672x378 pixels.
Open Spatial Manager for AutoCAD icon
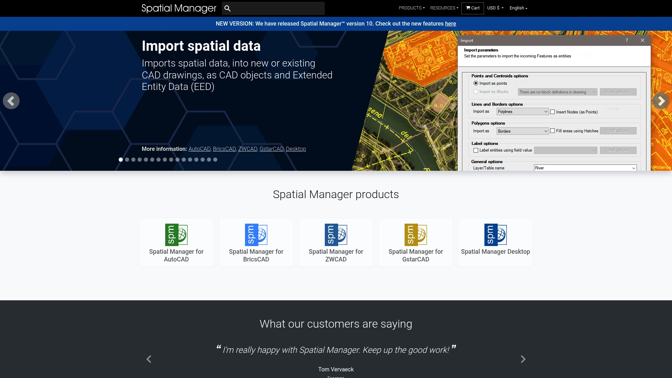[x=176, y=235]
